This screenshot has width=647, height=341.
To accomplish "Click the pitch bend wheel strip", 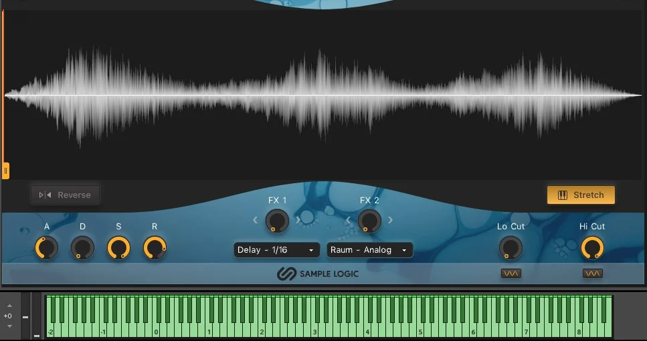I will tap(25, 316).
